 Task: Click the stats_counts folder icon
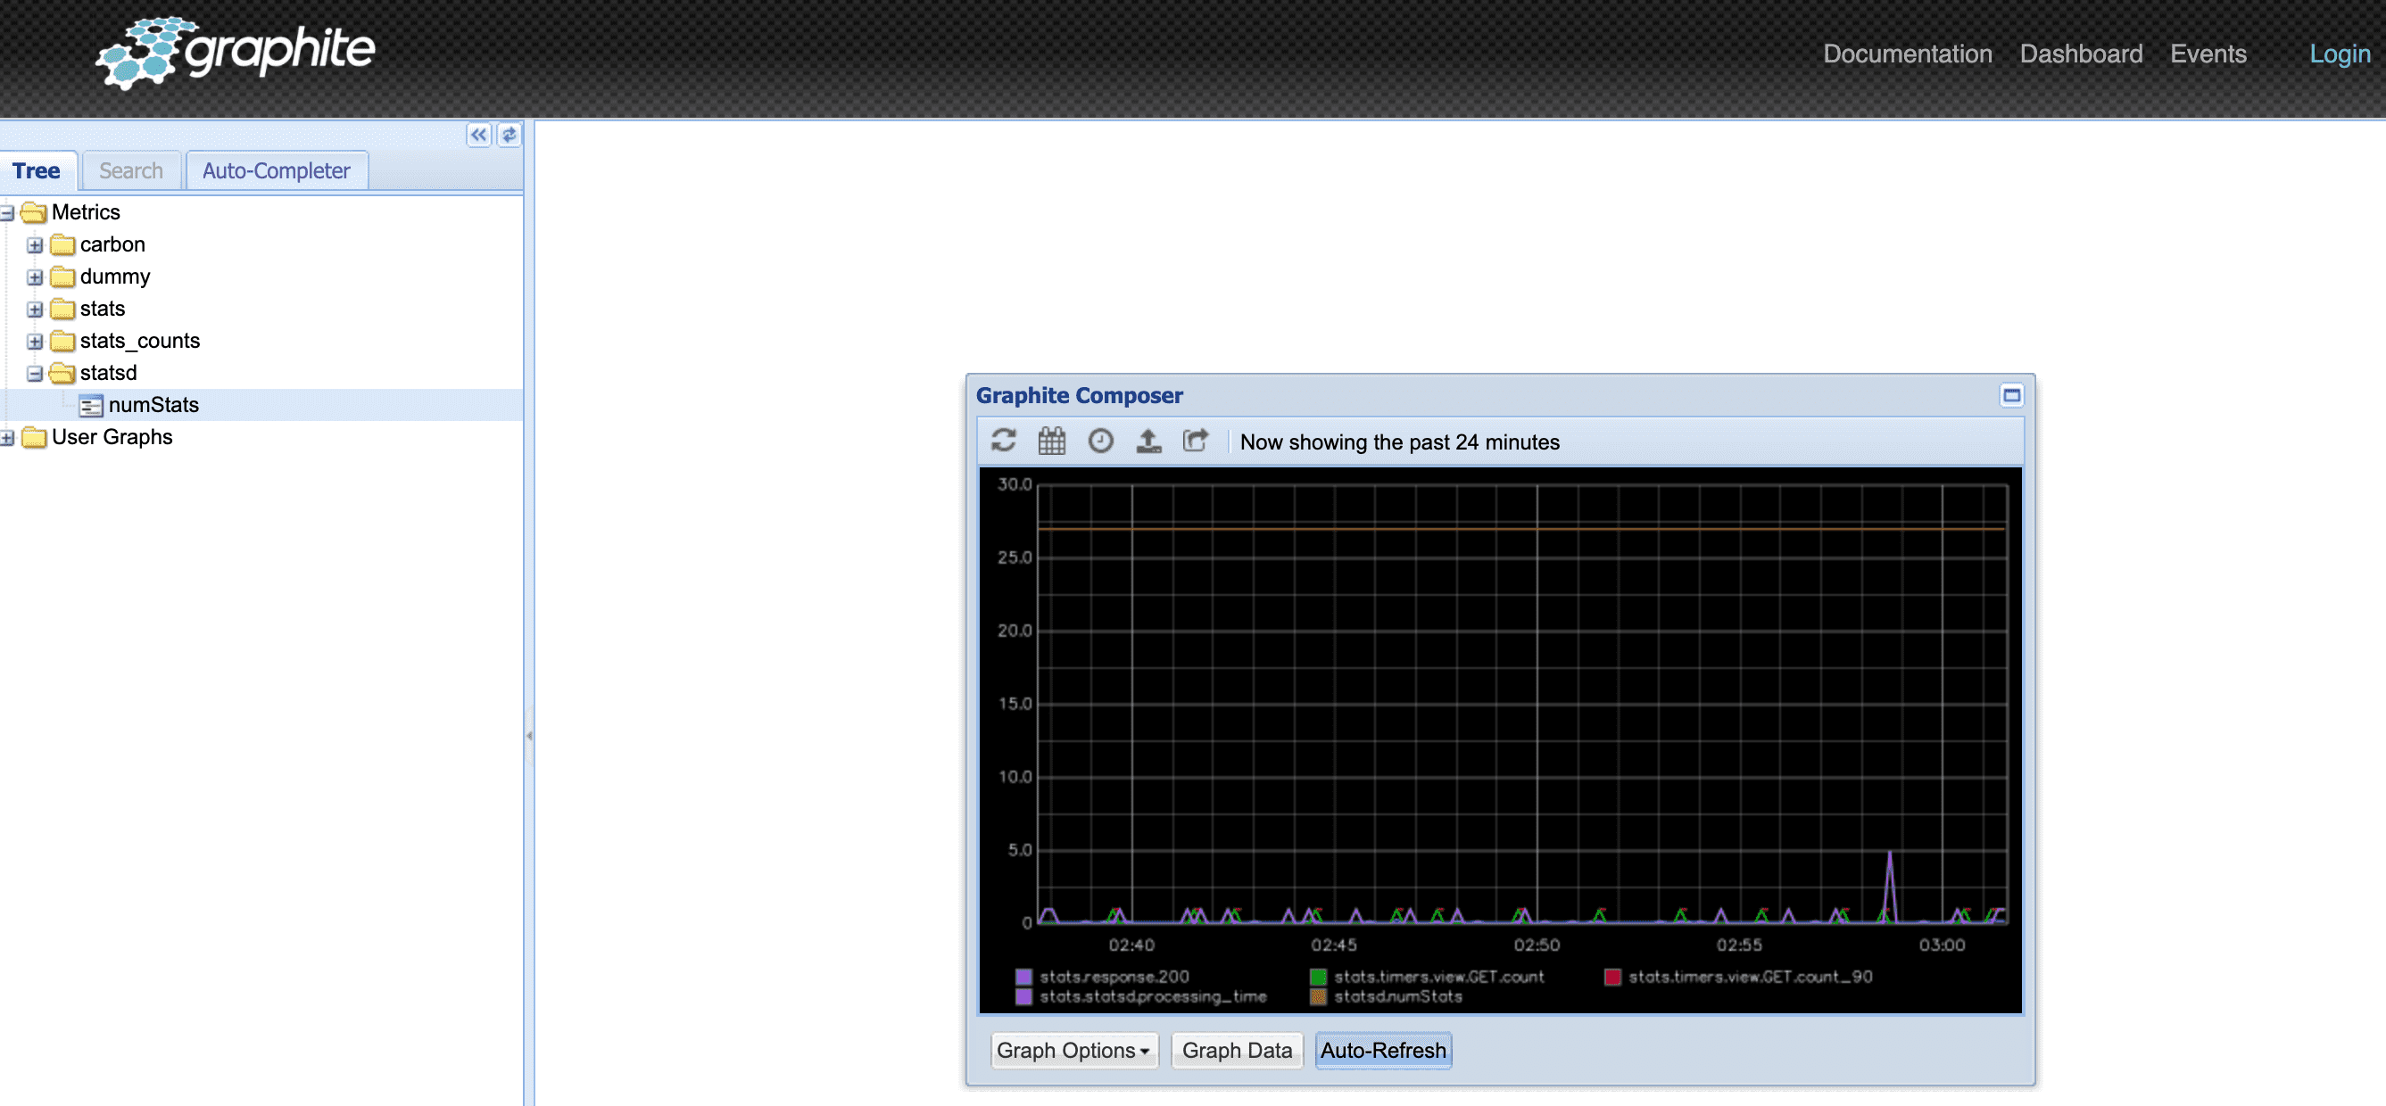tap(62, 342)
